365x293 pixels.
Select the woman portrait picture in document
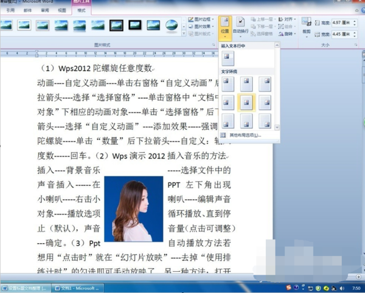tap(134, 209)
